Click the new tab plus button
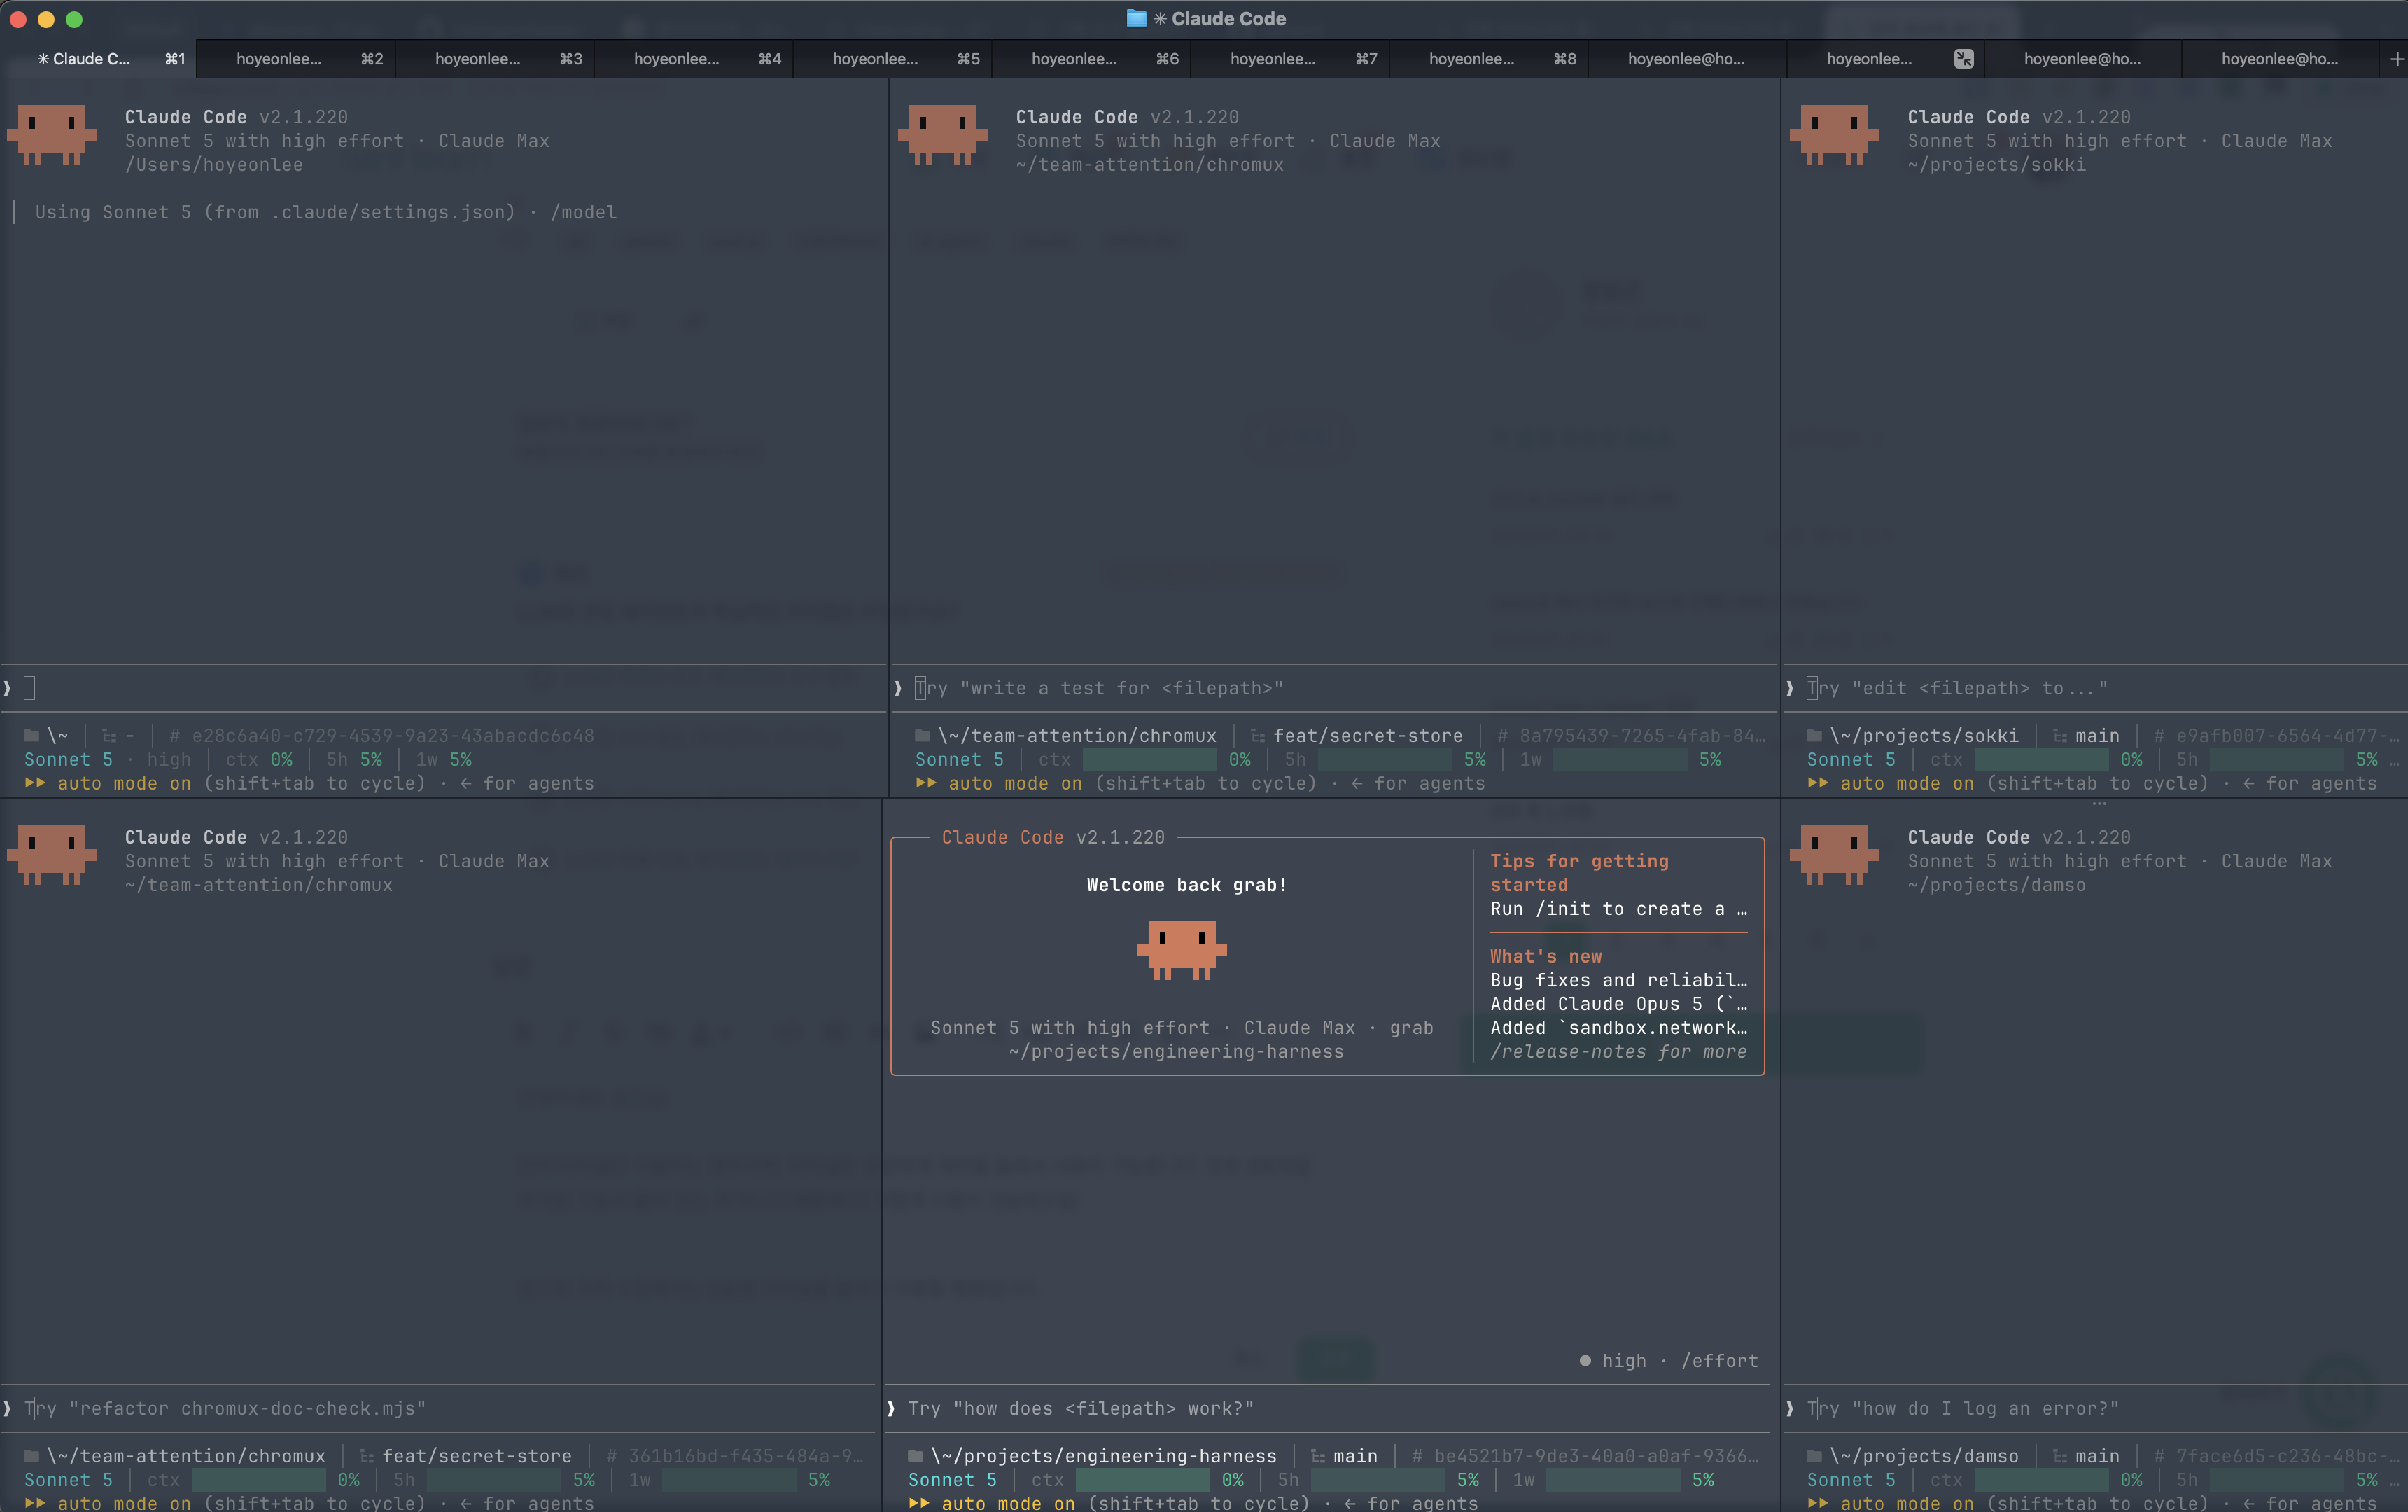Image resolution: width=2408 pixels, height=1512 pixels. [2396, 60]
